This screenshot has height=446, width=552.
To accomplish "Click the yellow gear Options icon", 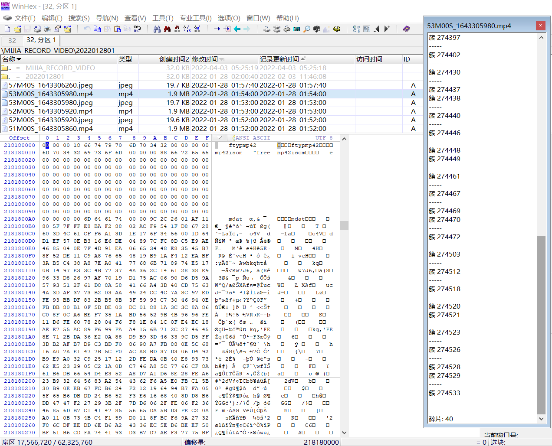I will tap(337, 29).
